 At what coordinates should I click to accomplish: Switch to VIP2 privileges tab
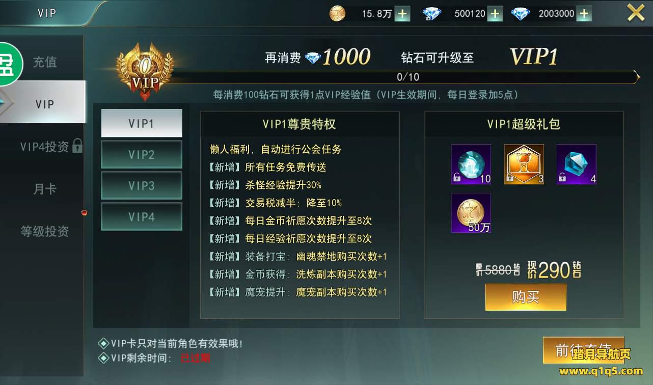tap(142, 154)
